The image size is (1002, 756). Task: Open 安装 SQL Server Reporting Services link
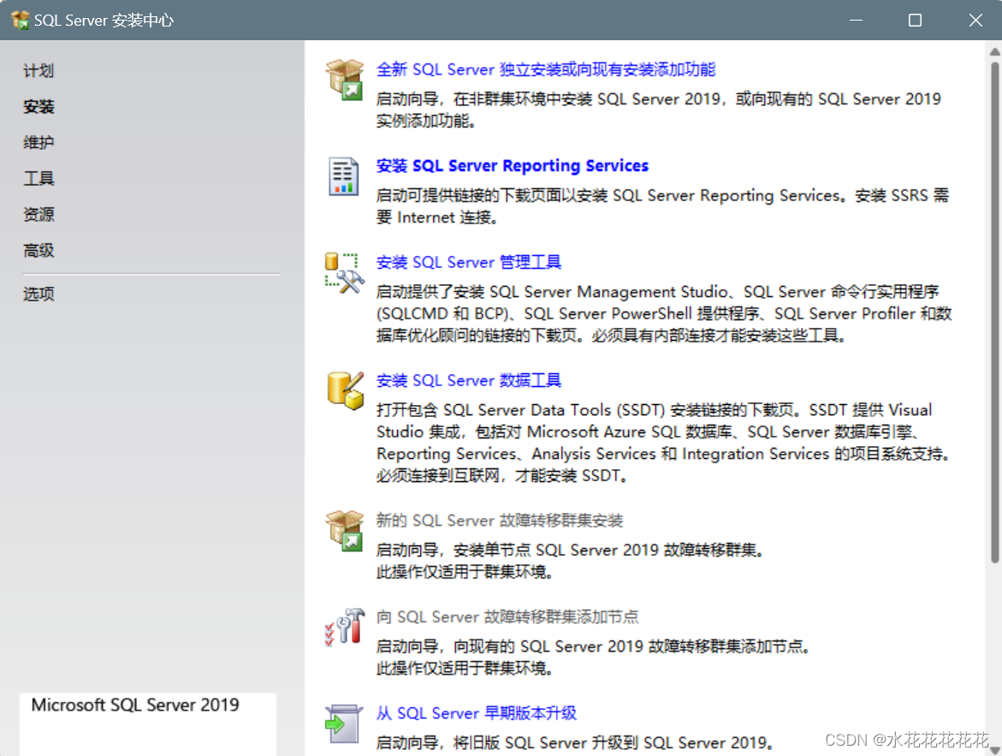512,165
